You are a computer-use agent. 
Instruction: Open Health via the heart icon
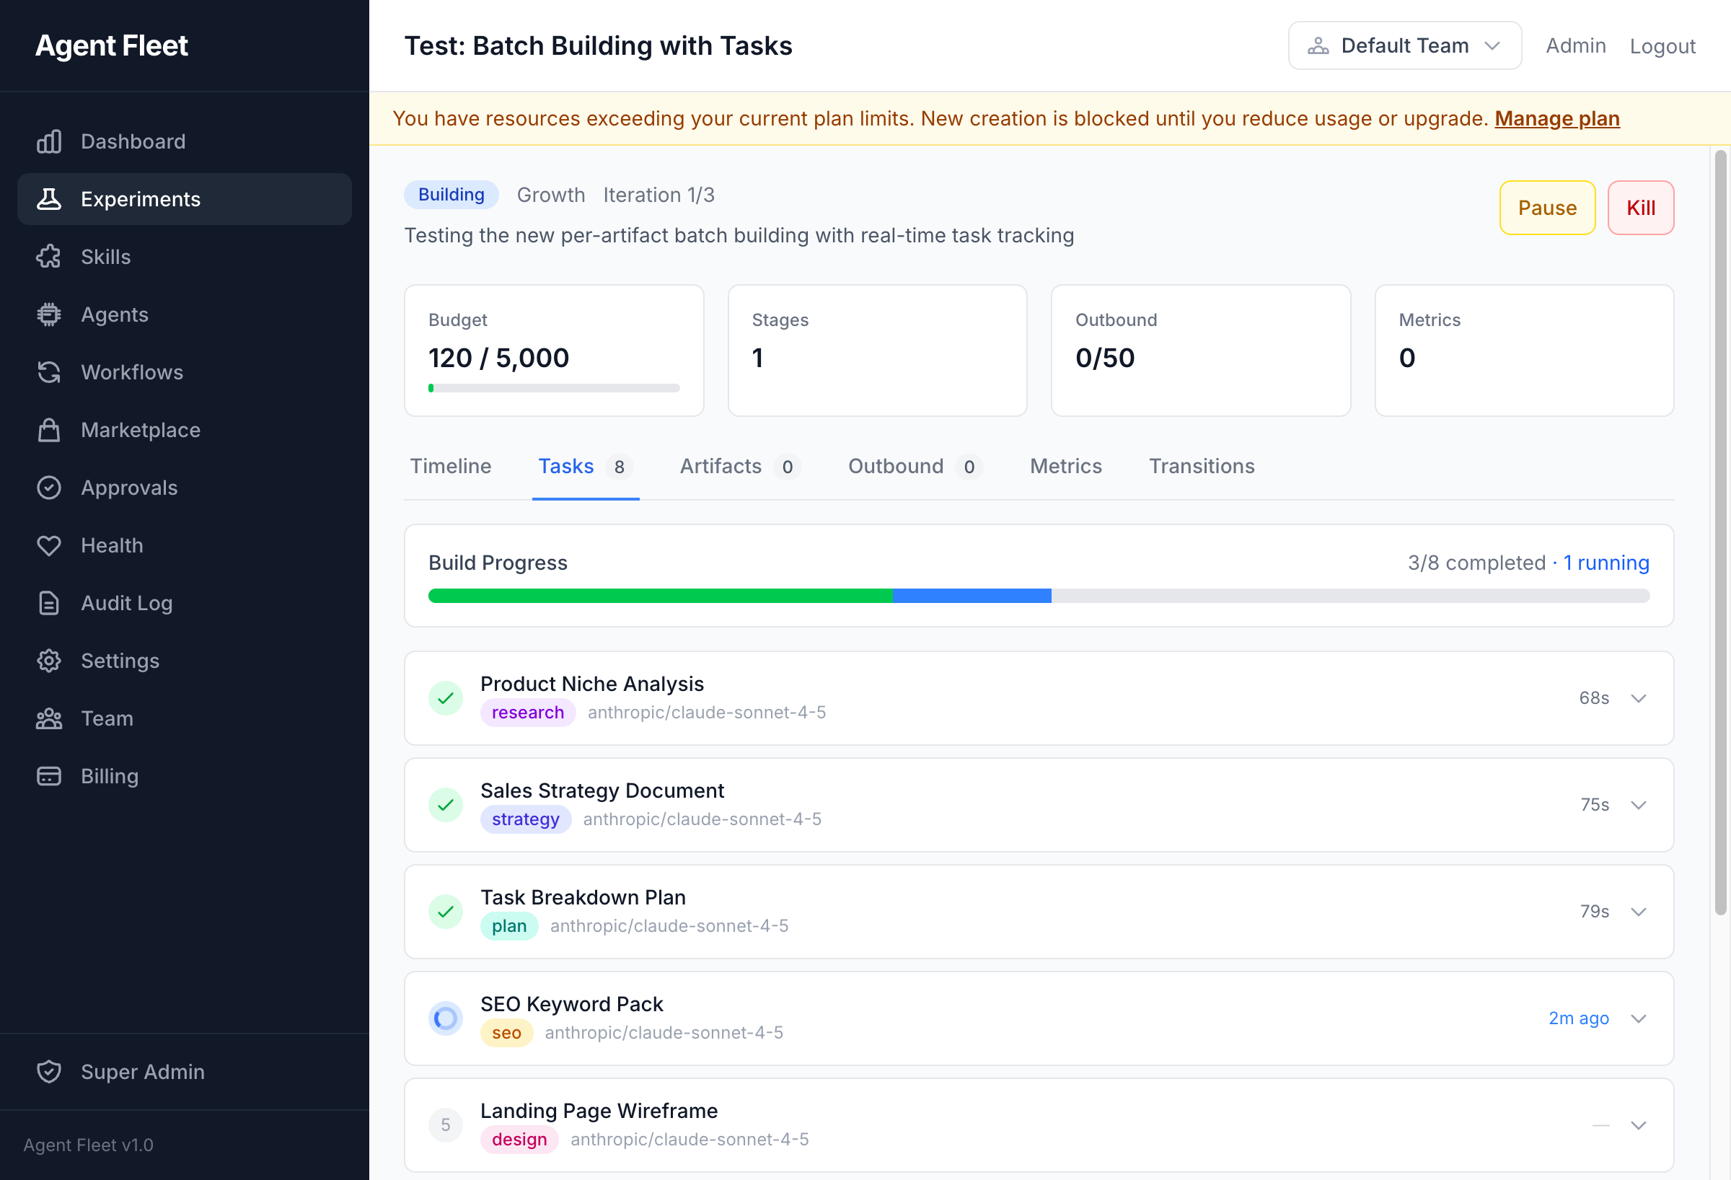49,545
